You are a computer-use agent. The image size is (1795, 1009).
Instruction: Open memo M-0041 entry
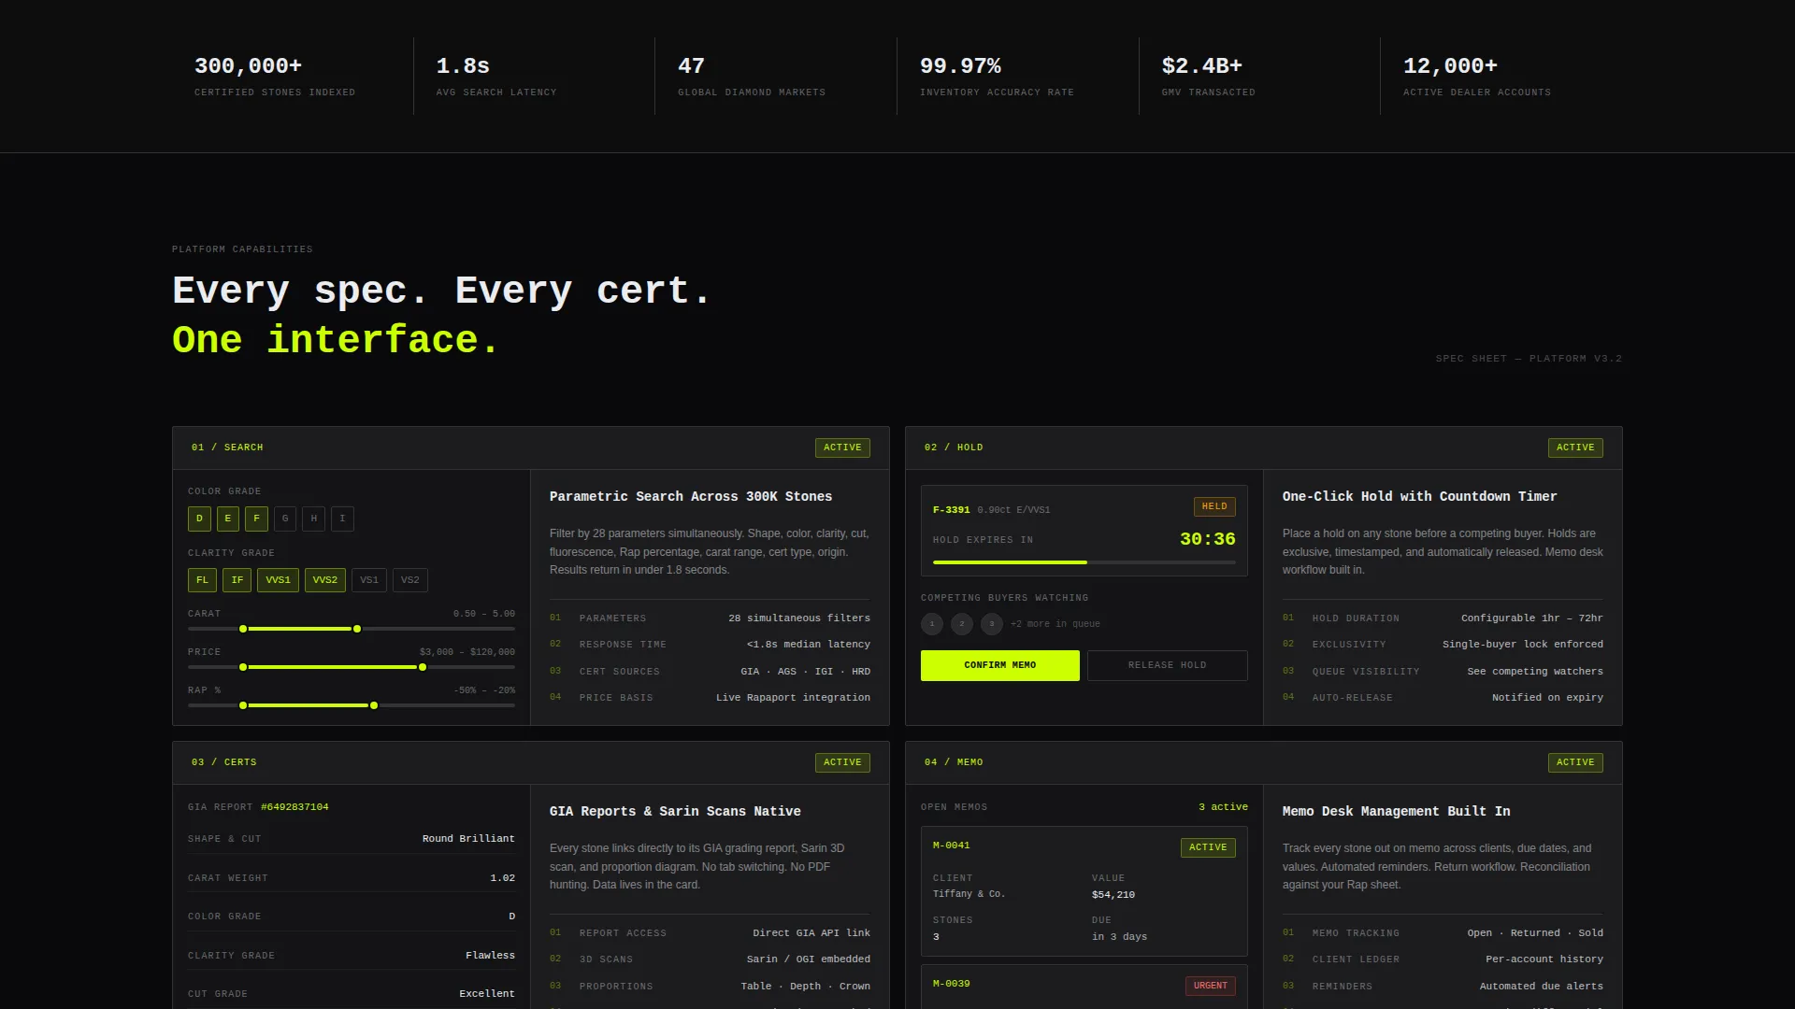1084,891
